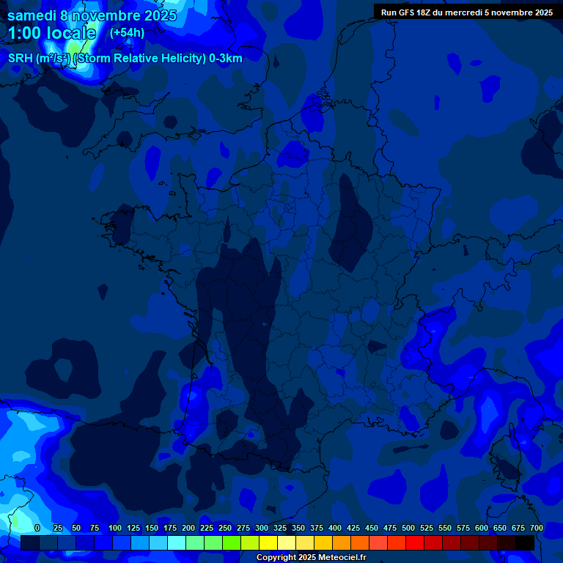563x563 pixels.
Task: Click the SRH Storm Relative Helicity 0-3km title
Action: (x=125, y=58)
